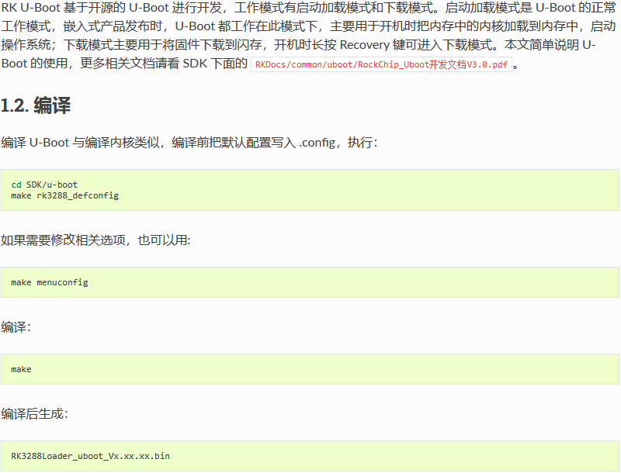
Task: Click the sentence '编译 U-Boot 与编译内核类似'
Action: click(x=80, y=143)
